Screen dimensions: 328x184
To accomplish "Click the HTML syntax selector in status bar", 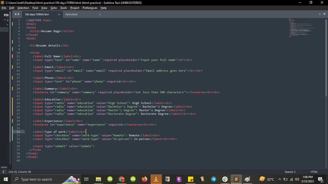I will click(314, 172).
